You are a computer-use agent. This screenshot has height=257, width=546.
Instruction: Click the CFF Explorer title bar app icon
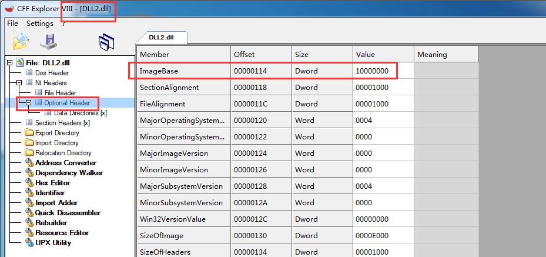(x=8, y=8)
